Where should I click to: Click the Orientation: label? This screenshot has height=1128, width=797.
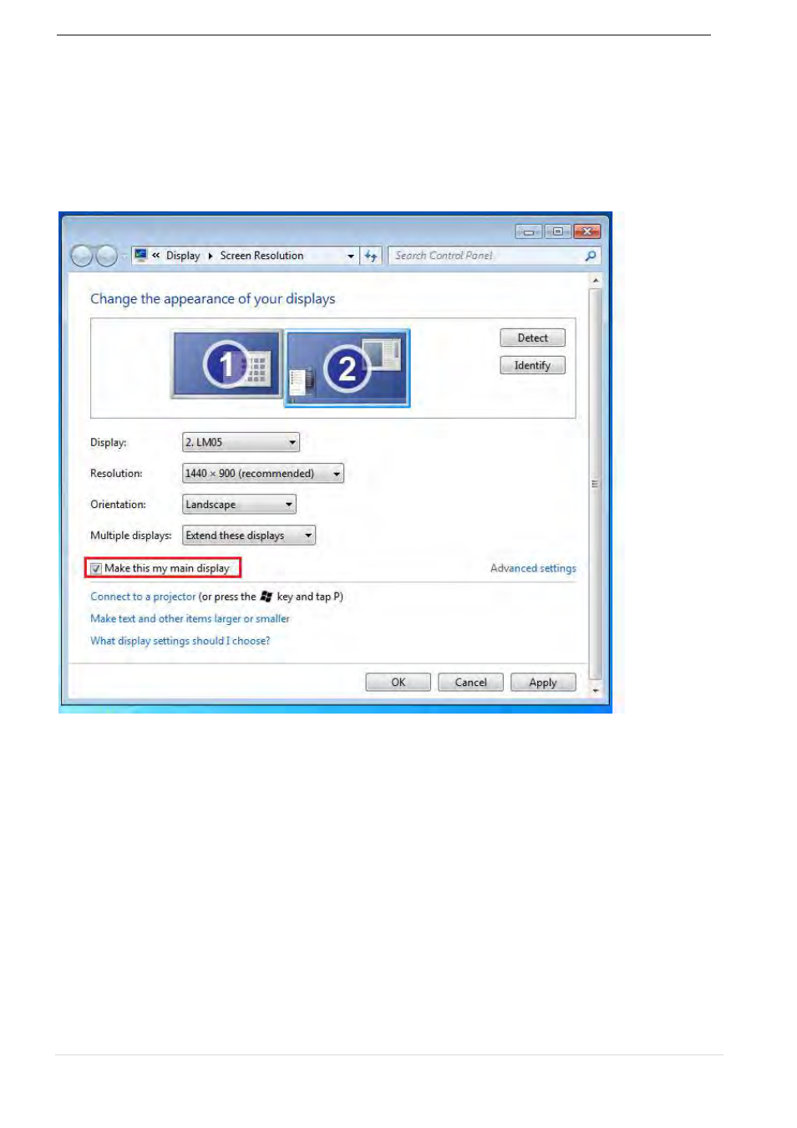click(x=118, y=505)
